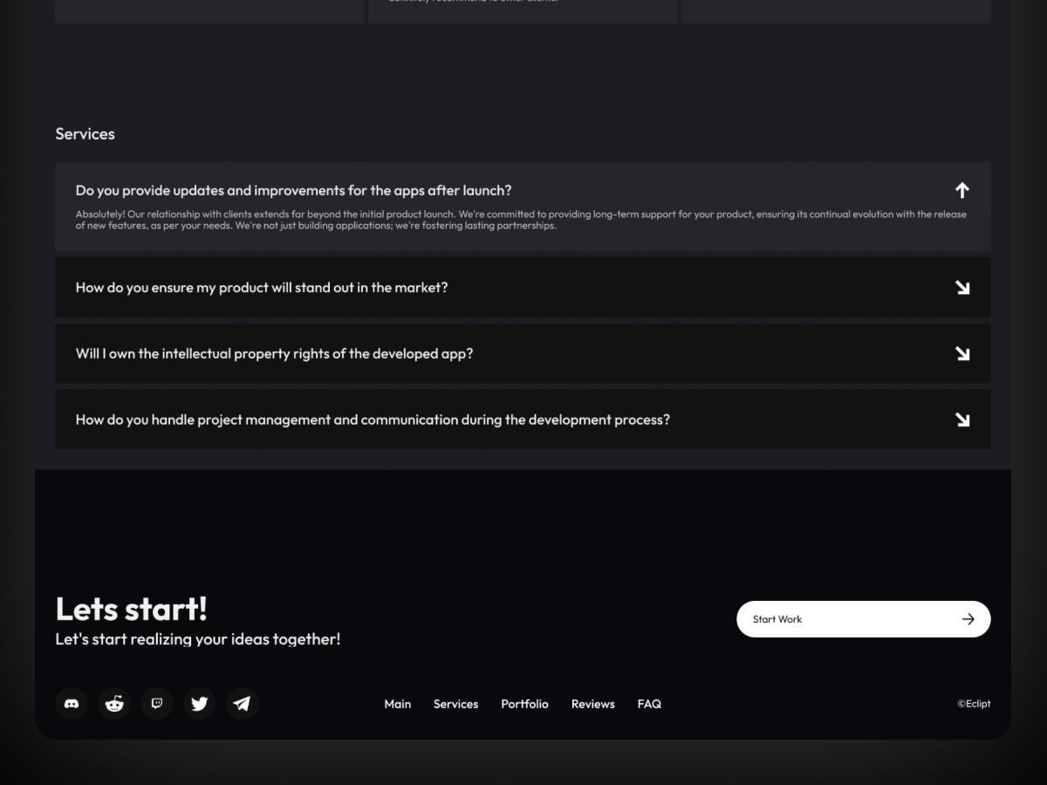Expand the stand out in market arrow
The width and height of the screenshot is (1047, 785).
point(961,288)
